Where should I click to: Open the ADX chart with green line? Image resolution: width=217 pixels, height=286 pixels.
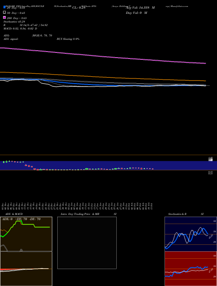[x=26, y=234]
